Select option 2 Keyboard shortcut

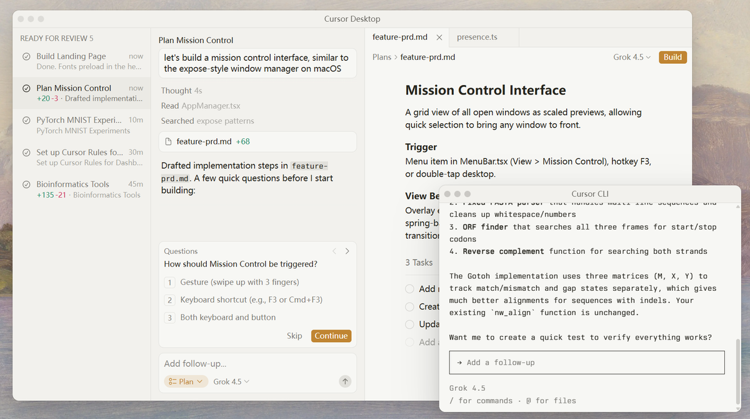click(257, 300)
